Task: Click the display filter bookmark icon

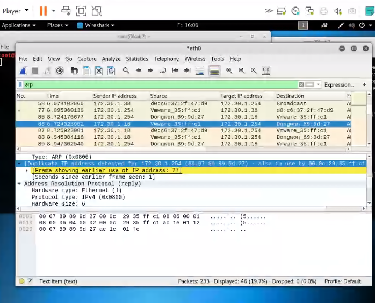Action: coord(20,84)
